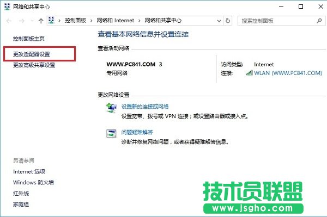
Task: Click the Forward navigation arrow
Action: tap(22, 21)
